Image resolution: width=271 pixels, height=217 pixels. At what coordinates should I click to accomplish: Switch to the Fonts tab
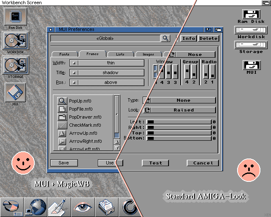point(64,54)
